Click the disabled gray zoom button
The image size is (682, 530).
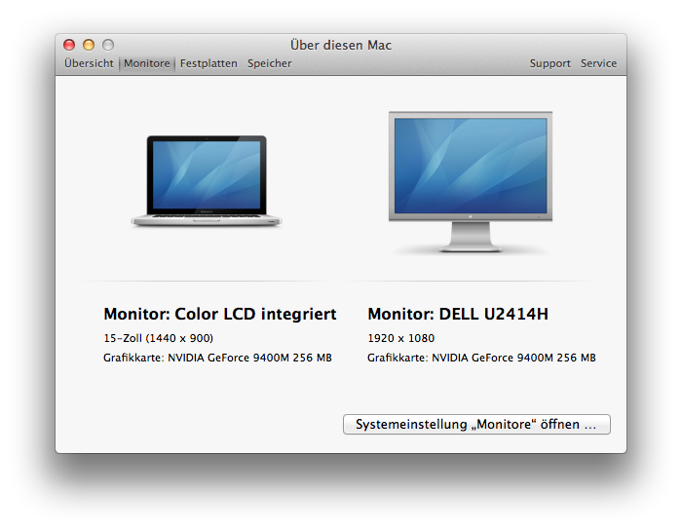(108, 45)
